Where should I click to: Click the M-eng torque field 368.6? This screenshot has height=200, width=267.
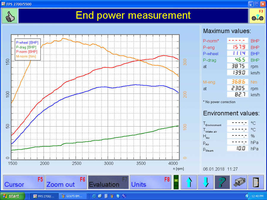238,82
